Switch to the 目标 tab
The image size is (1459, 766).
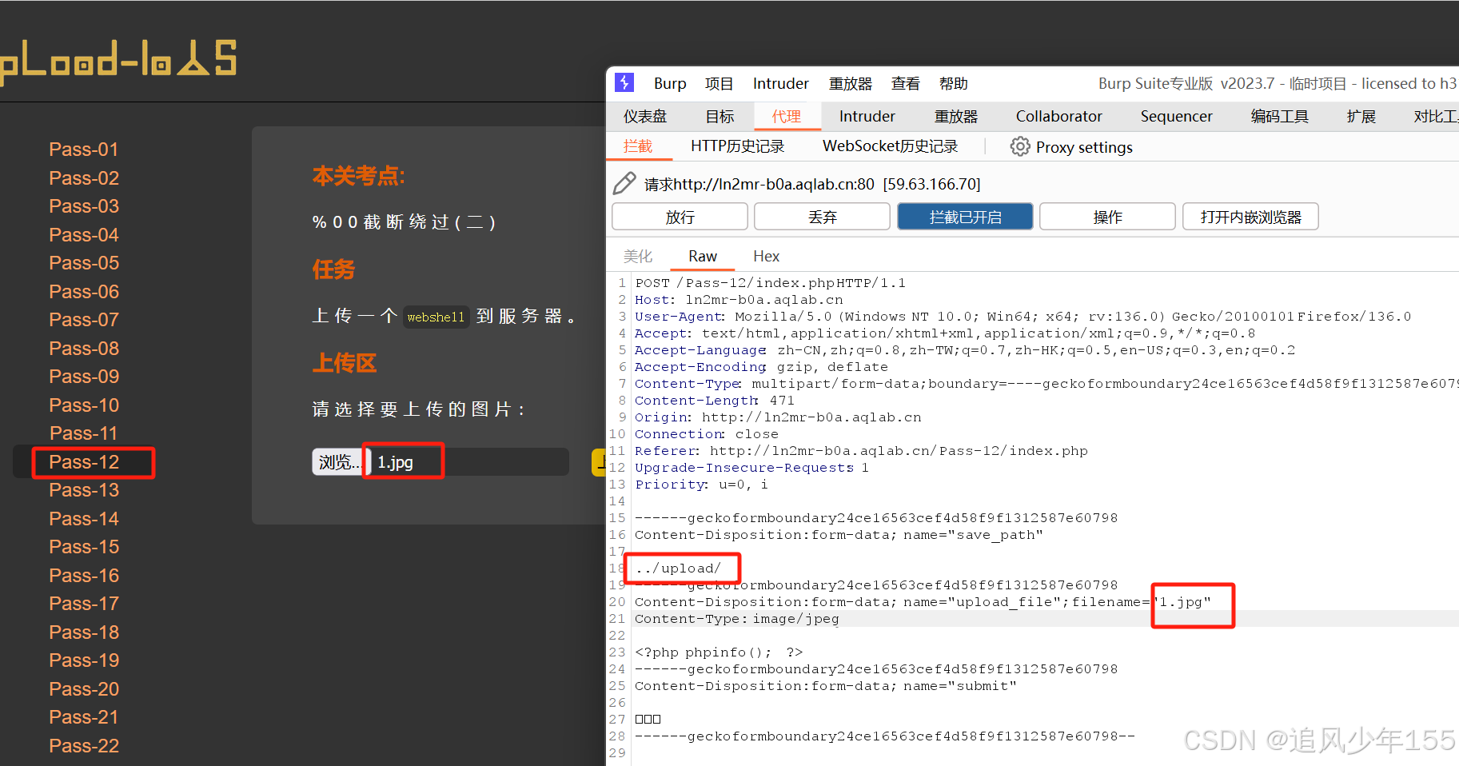720,116
